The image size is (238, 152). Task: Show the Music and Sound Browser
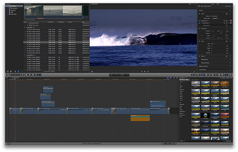(x=209, y=75)
